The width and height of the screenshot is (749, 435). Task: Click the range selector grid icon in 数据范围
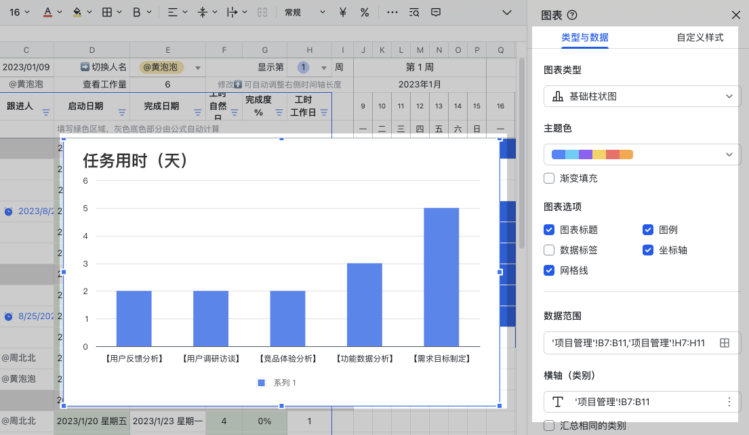[x=724, y=343]
